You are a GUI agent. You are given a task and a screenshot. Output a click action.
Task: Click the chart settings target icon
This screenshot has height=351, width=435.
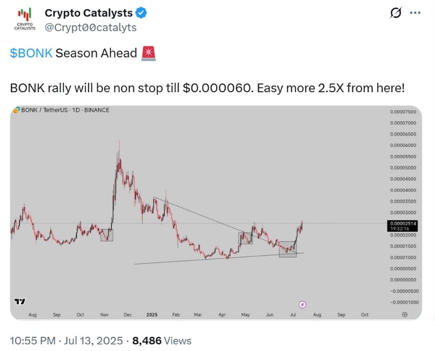[x=405, y=315]
